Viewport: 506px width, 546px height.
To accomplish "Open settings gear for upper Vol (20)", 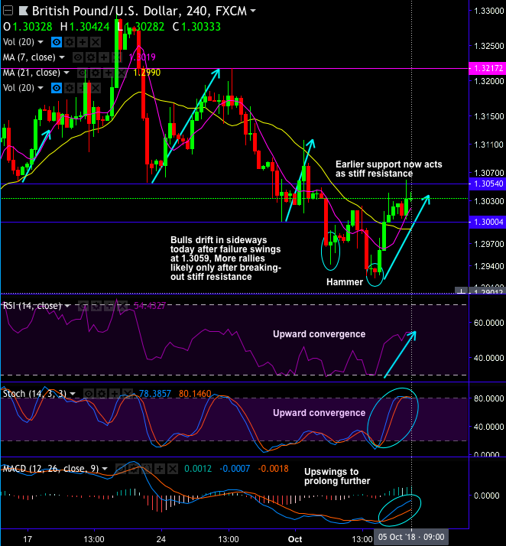I will [x=70, y=42].
